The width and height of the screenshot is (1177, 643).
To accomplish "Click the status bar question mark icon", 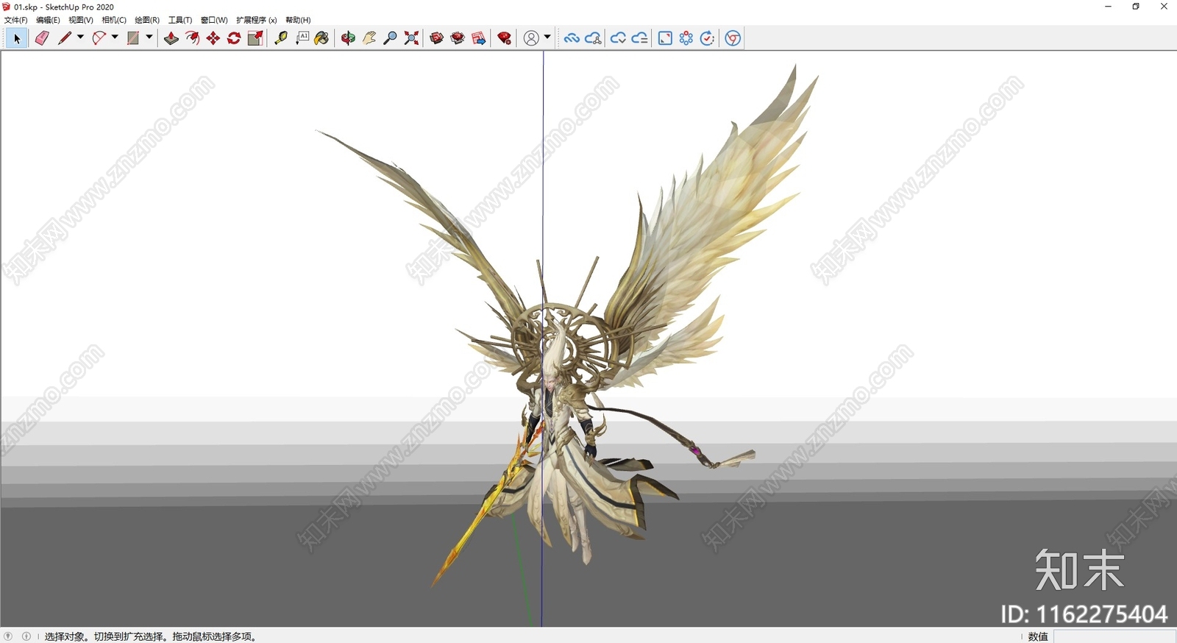I will click(x=8, y=636).
